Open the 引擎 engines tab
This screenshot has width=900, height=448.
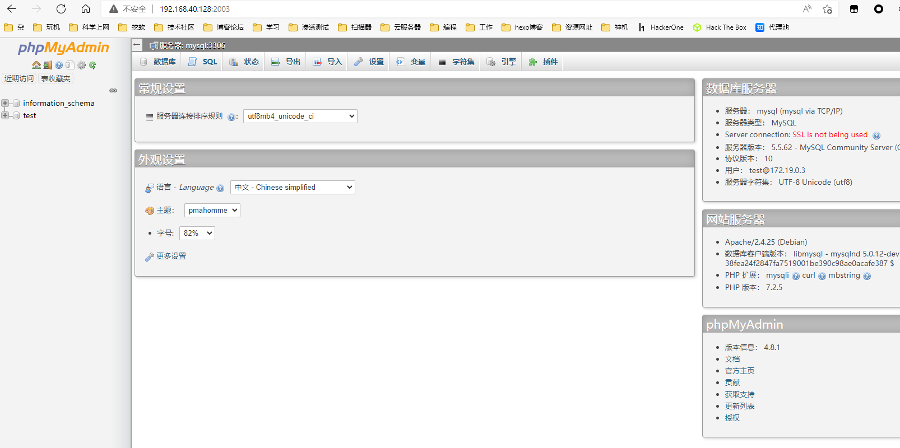coord(502,62)
